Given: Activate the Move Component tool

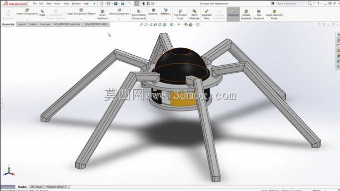Looking at the screenshot, I should point(119,12).
